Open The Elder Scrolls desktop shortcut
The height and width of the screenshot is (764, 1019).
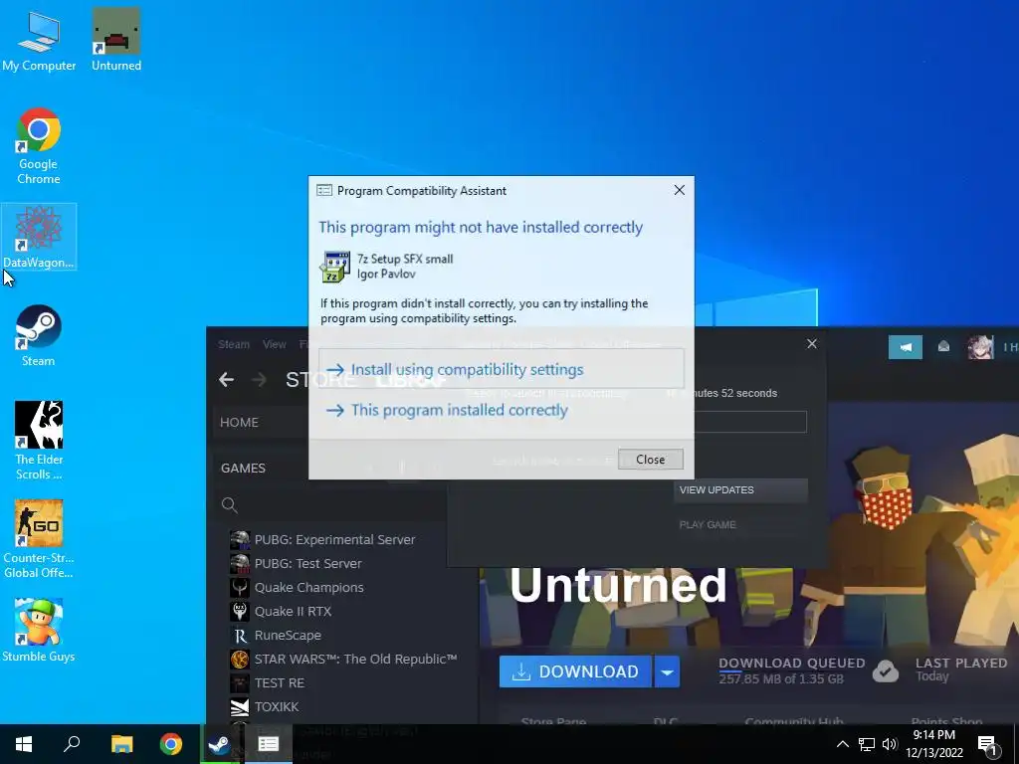tap(39, 441)
